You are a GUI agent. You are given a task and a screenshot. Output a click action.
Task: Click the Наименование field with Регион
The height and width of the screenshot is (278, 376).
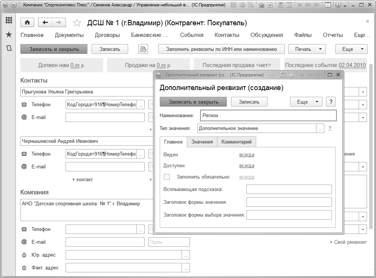(x=268, y=116)
